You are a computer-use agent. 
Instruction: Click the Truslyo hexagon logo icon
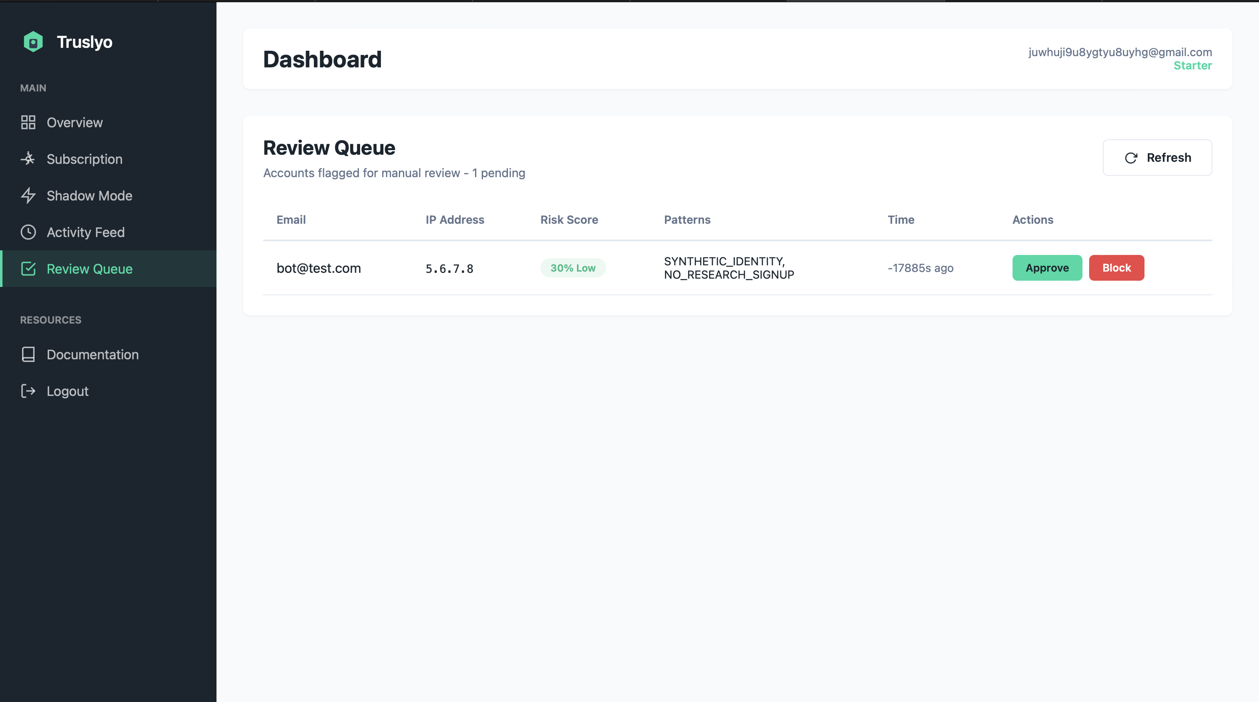pyautogui.click(x=33, y=42)
